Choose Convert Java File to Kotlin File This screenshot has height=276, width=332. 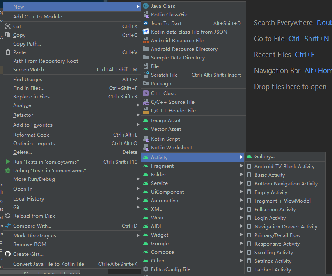(72, 264)
